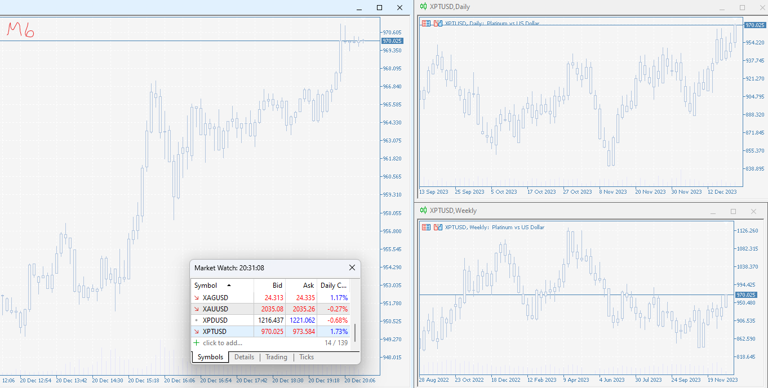Click candlestick icon in XPTUSD,Weekly title bar
Screen dimensions: 768x388
point(423,211)
